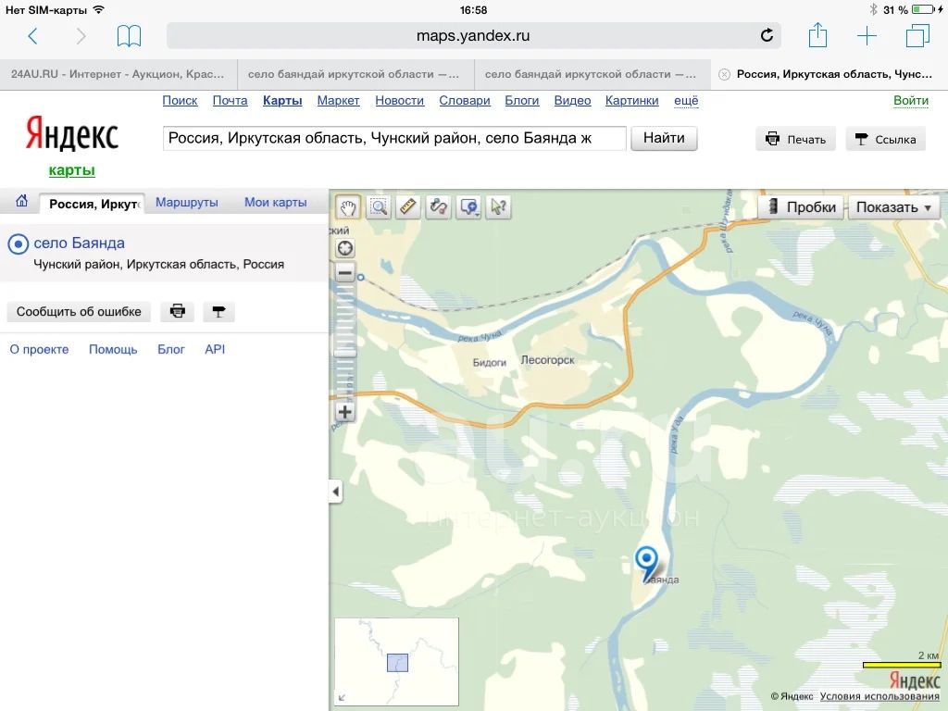
Task: Click the green карты link under logo
Action: [72, 170]
